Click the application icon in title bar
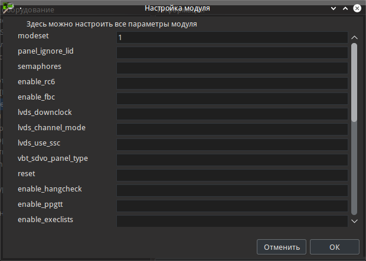366x261 pixels. (x=8, y=8)
